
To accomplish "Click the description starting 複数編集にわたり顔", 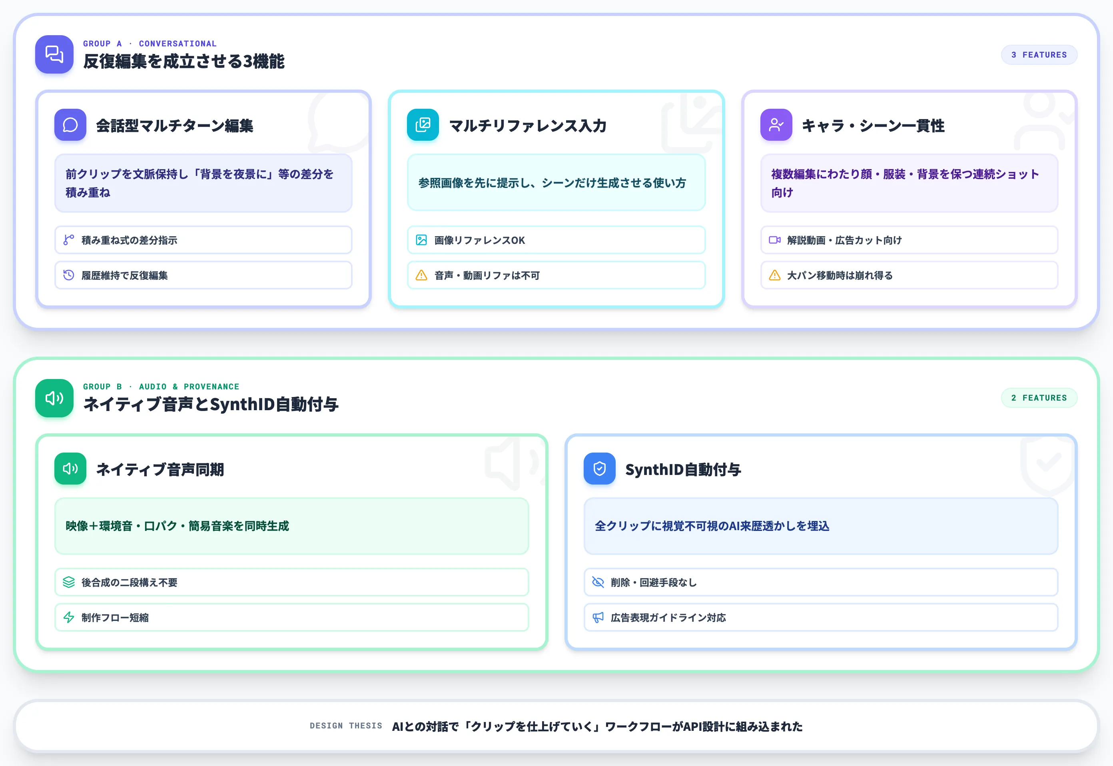I will 905,183.
